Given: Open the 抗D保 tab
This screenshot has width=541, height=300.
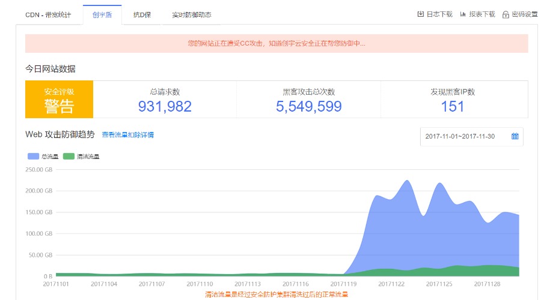Looking at the screenshot, I should pos(142,15).
